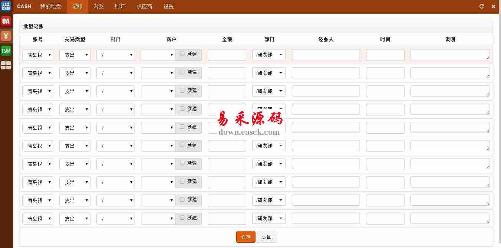Go to the 供应商 tab
Image resolution: width=501 pixels, height=248 pixels.
(144, 7)
